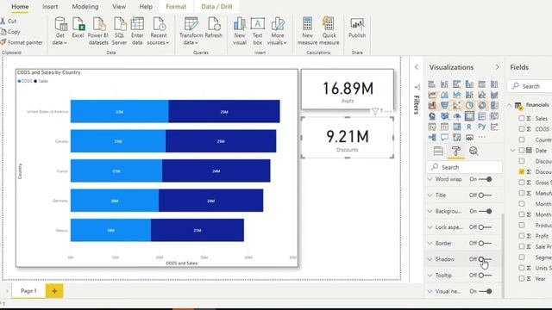The width and height of the screenshot is (552, 310).
Task: Open the Analytics magnifier icon tab
Action: tap(474, 152)
